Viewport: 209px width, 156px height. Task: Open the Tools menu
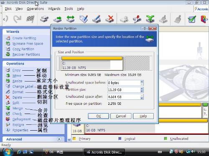tap(69, 9)
